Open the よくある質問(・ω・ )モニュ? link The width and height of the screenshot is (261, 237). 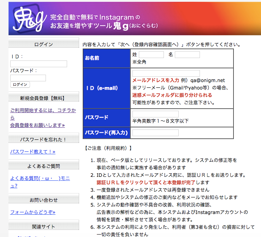pyautogui.click(x=40, y=182)
